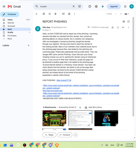
Task: Click the Gmail logo
Action: coord(14,7)
